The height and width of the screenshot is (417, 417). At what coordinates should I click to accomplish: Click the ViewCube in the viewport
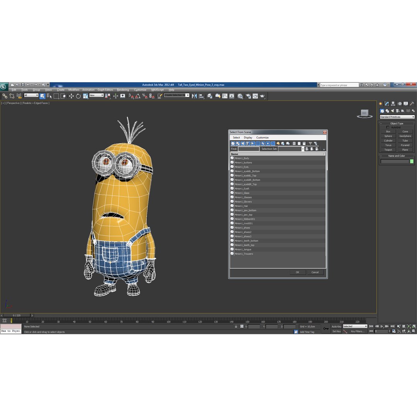(364, 114)
